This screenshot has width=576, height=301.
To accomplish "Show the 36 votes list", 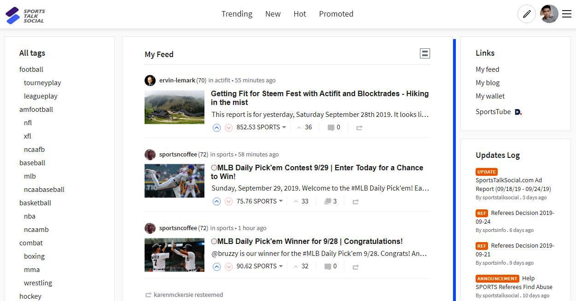I will 304,127.
